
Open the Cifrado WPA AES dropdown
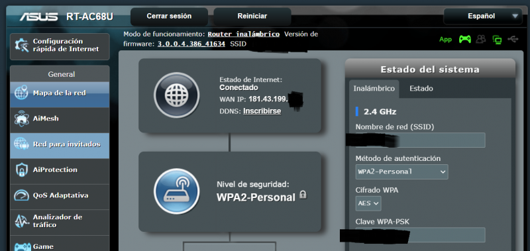point(368,203)
